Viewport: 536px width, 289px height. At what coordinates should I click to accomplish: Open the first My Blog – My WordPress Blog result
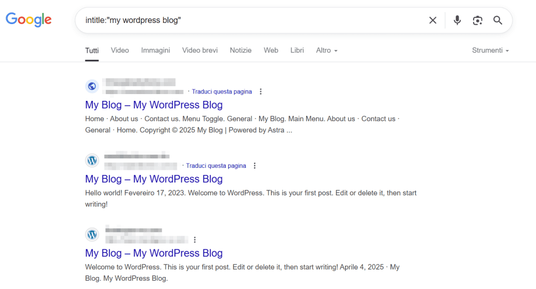point(154,105)
